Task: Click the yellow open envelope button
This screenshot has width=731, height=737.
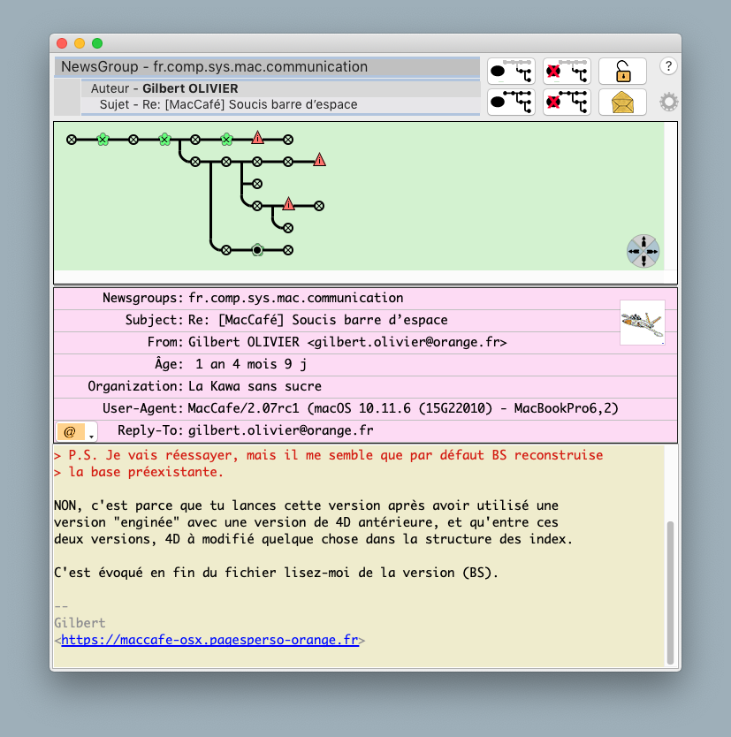Action: pyautogui.click(x=622, y=103)
